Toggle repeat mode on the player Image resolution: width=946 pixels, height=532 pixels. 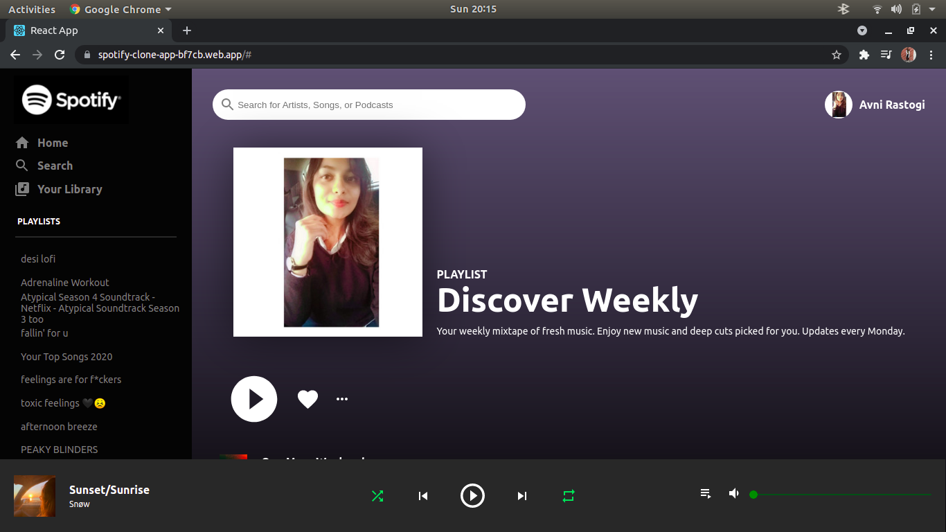[x=568, y=495]
